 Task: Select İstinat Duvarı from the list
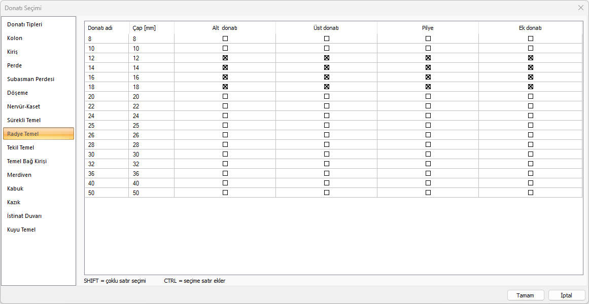coord(24,216)
